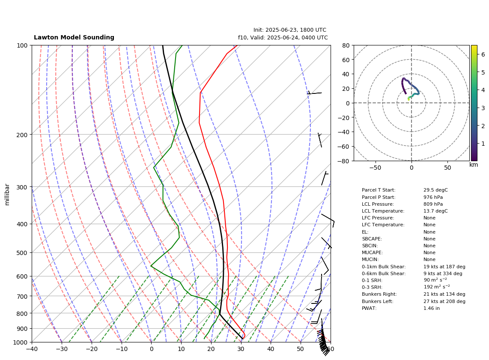Screen dimensions: 489x360
Task: Click the "Parcel T Start:" label
Action: [x=379, y=190]
